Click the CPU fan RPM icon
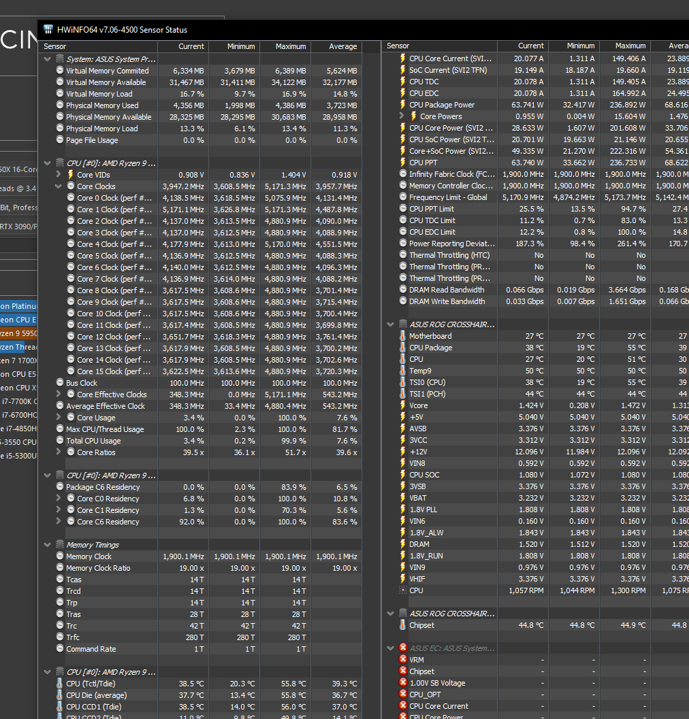Image resolution: width=689 pixels, height=719 pixels. (x=402, y=590)
